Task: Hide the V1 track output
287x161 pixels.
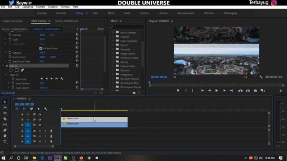Action: [40, 125]
